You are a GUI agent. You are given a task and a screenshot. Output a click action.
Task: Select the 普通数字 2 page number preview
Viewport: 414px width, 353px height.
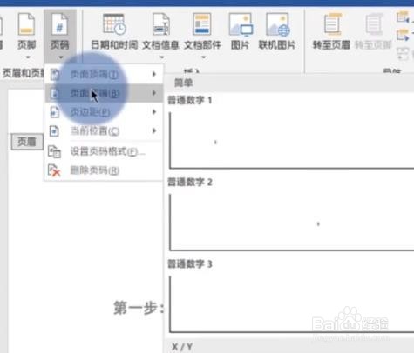[x=291, y=223]
